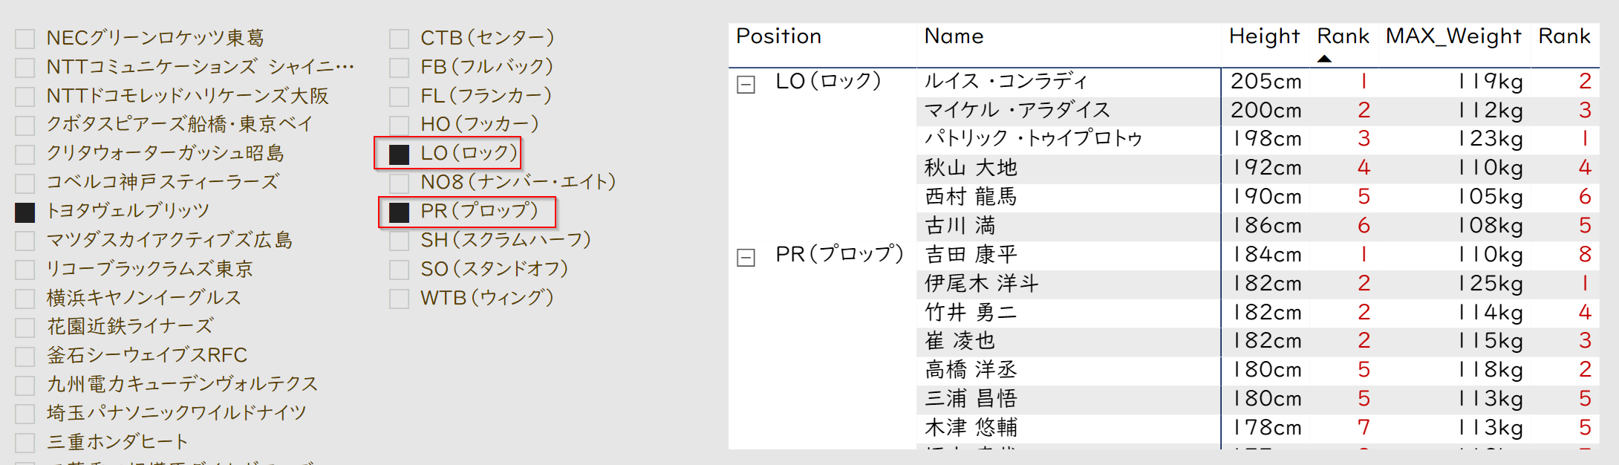Image resolution: width=1619 pixels, height=465 pixels.
Task: Select the FB(フルバック) checkbox
Action: point(400,68)
